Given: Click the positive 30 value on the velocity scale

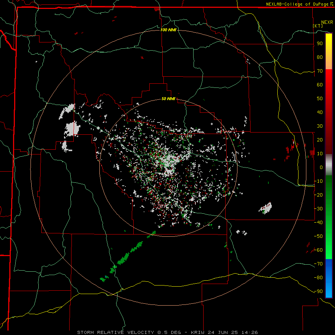Looking at the screenshot, I should click(x=320, y=126).
